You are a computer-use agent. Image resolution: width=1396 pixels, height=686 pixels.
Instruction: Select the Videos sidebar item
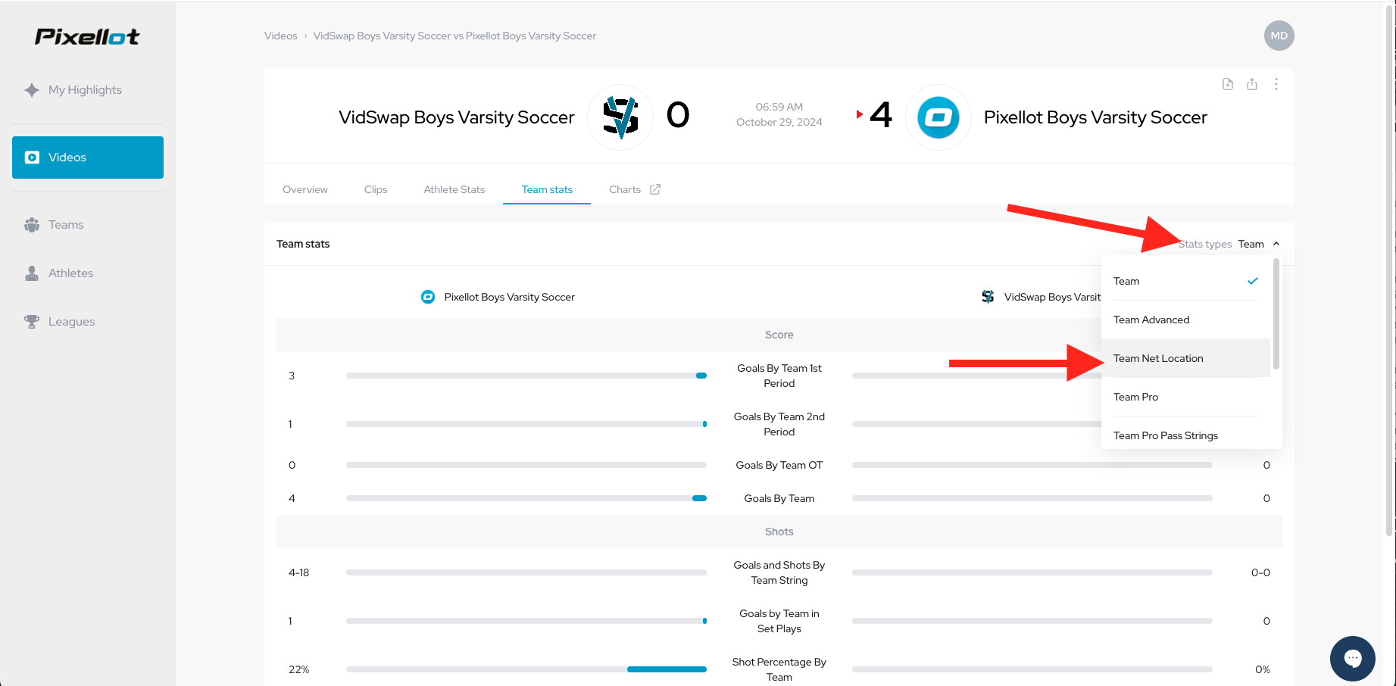88,157
